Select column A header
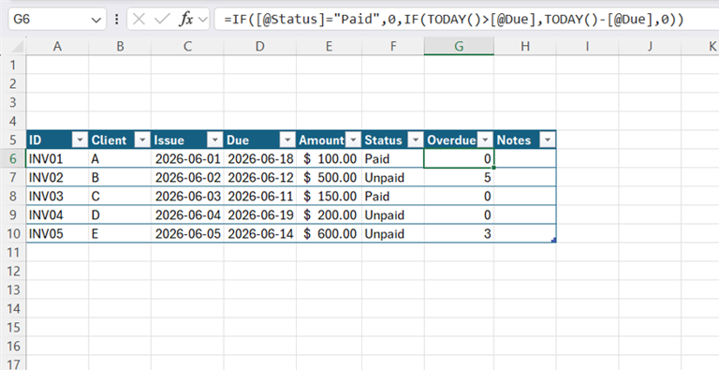 (x=57, y=46)
